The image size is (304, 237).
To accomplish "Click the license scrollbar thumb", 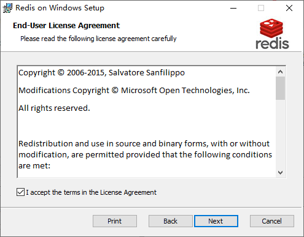I will tap(280, 88).
